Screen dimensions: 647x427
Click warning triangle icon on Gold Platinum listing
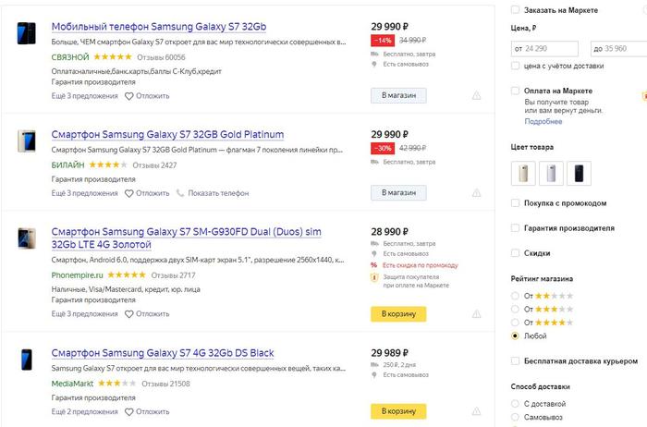477,193
